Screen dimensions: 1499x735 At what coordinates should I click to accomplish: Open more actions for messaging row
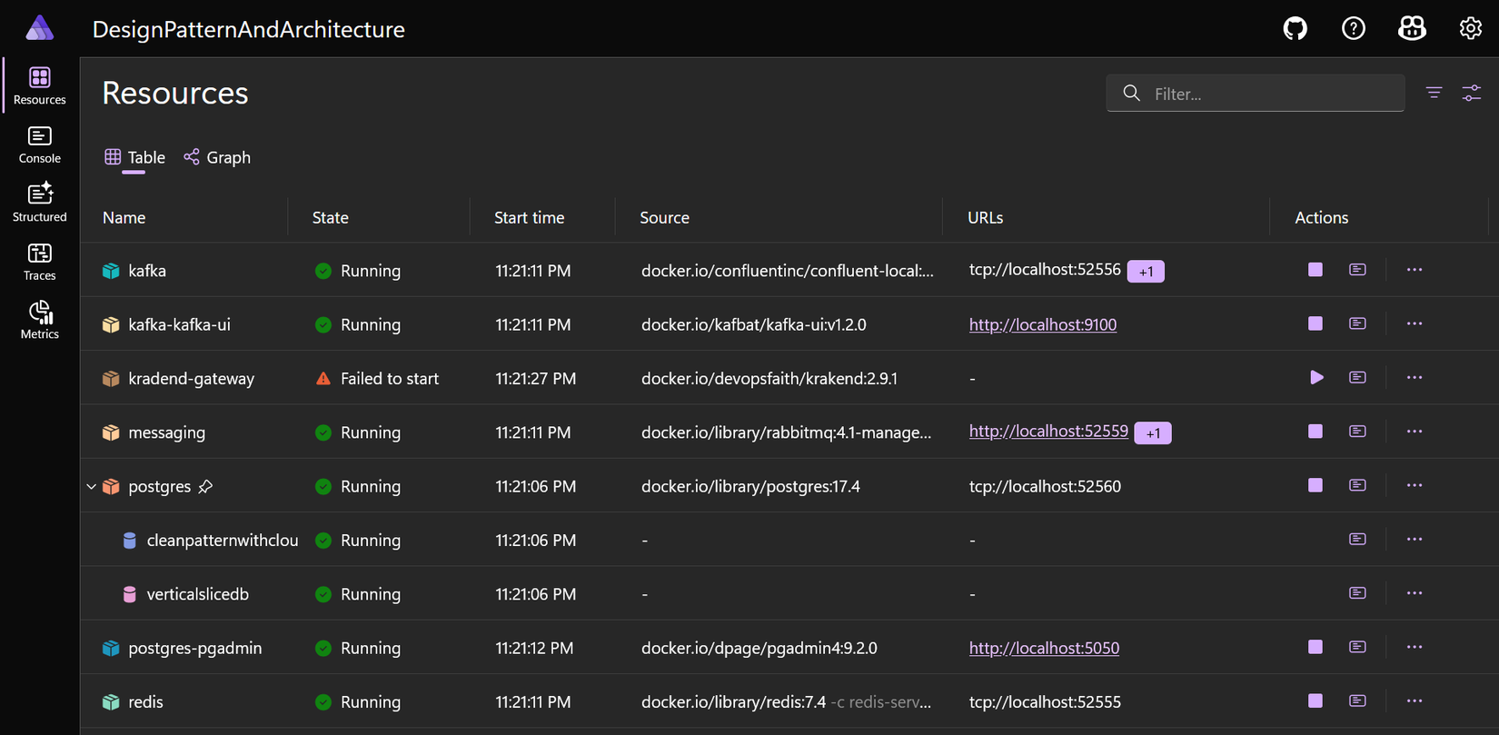click(1414, 432)
